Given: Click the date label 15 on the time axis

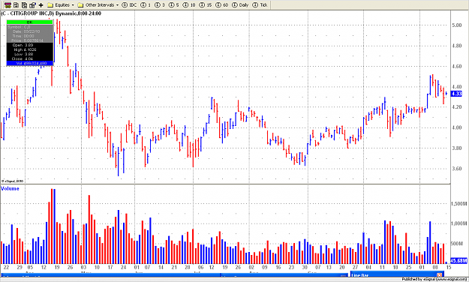Looking at the screenshot, I should pos(449,267).
